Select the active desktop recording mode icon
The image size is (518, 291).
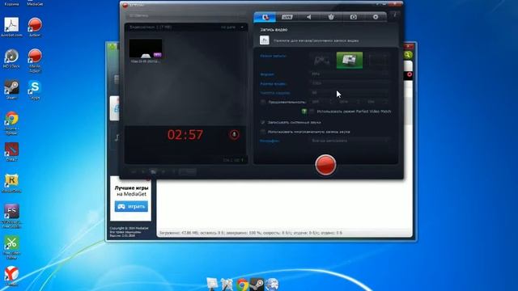[x=350, y=61]
